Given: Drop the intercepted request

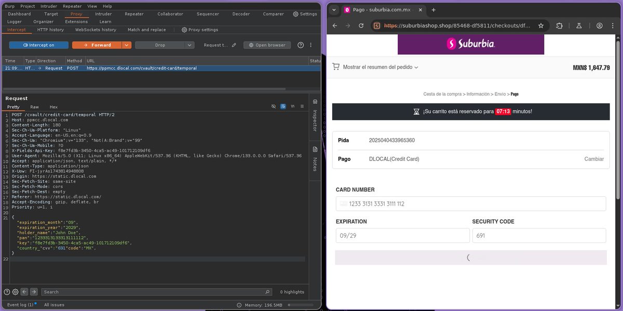Looking at the screenshot, I should pos(160,45).
